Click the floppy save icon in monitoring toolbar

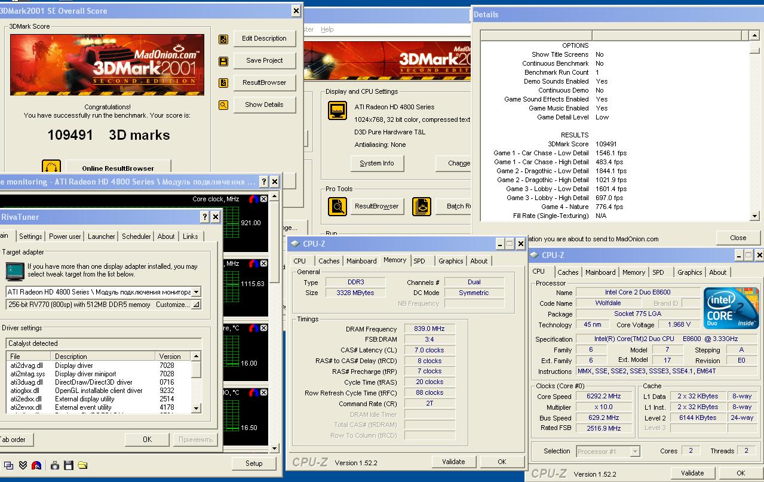point(69,465)
